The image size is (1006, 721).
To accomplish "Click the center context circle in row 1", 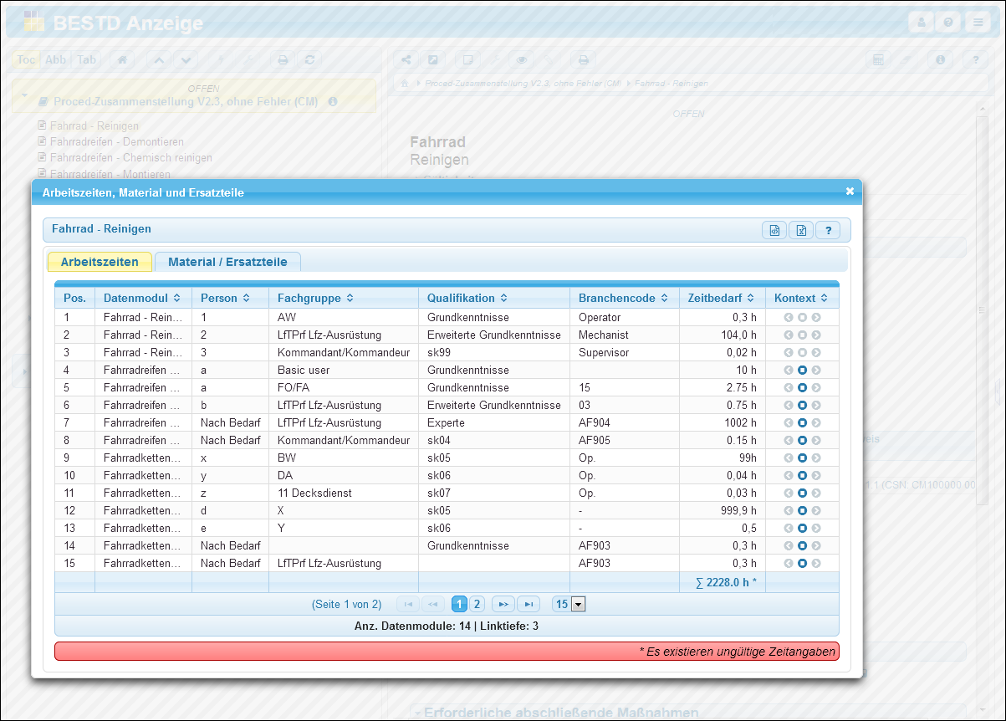I will click(x=802, y=317).
